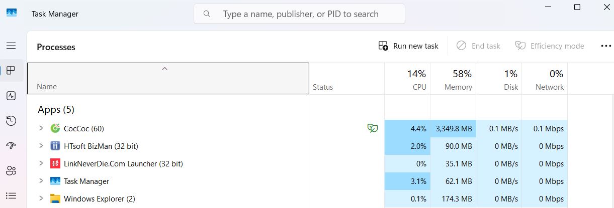Click the 62.1 MB memory cell
Viewport: 614px width, 208px height.
(453, 181)
